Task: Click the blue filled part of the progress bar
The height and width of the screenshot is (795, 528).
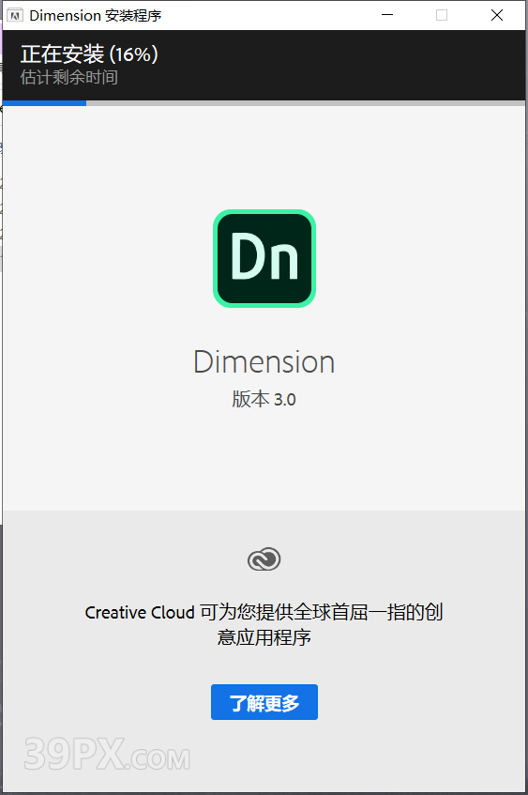Action: (44, 103)
